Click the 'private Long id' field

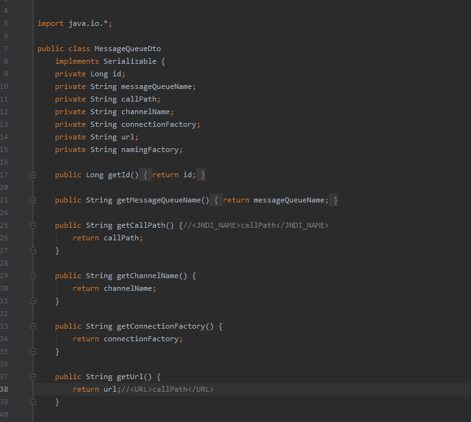coord(90,74)
